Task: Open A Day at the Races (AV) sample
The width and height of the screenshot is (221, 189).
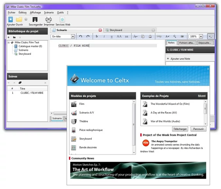Action: [164, 113]
